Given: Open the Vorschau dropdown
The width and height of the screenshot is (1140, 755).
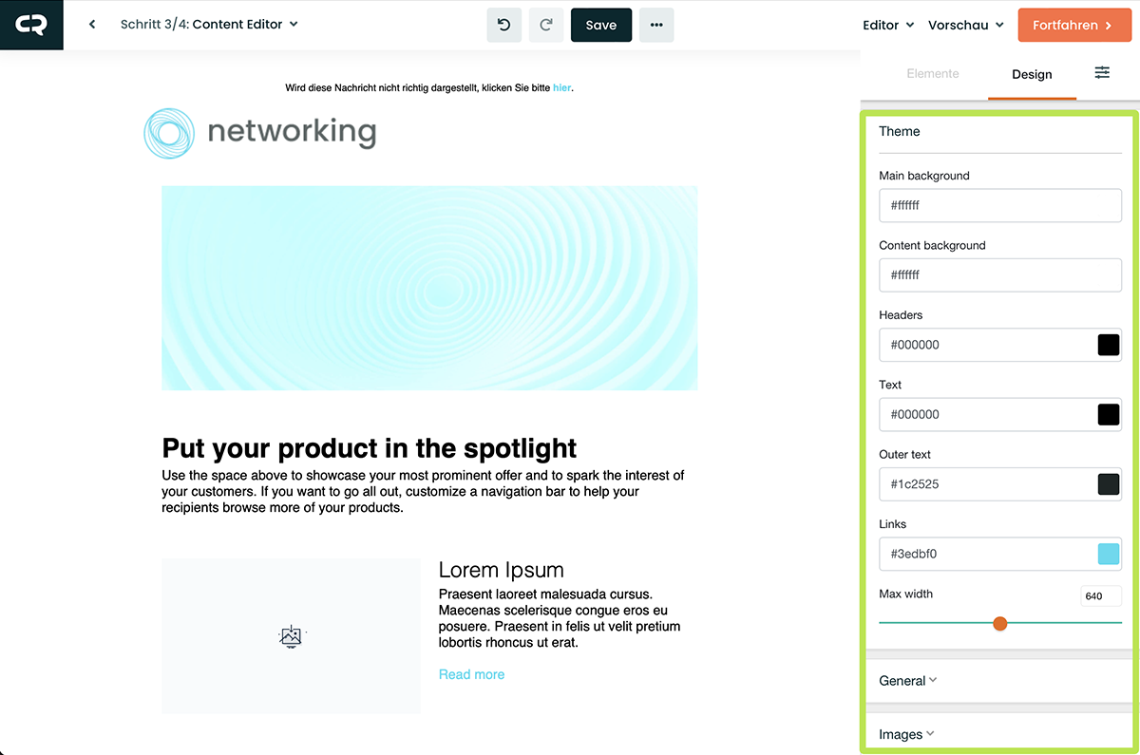Looking at the screenshot, I should (965, 26).
